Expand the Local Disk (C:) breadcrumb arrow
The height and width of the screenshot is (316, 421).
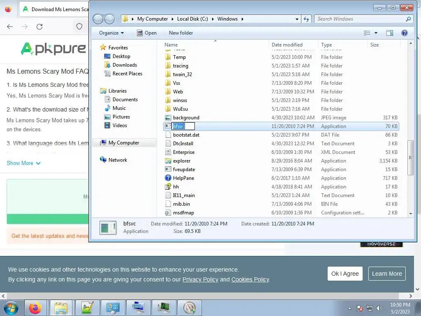pyautogui.click(x=213, y=19)
